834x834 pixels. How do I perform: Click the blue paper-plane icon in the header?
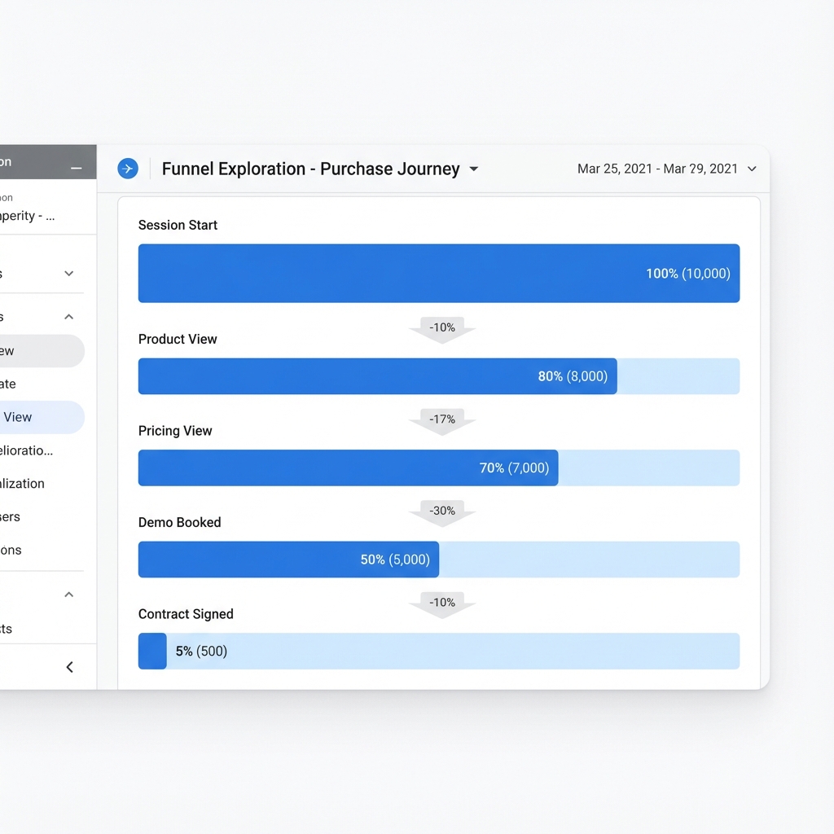(128, 169)
